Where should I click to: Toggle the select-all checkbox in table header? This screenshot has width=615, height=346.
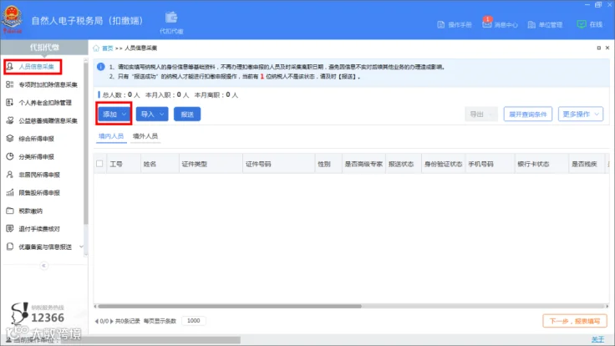[99, 164]
